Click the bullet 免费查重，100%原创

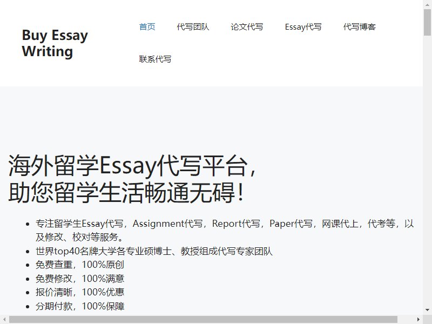point(80,265)
